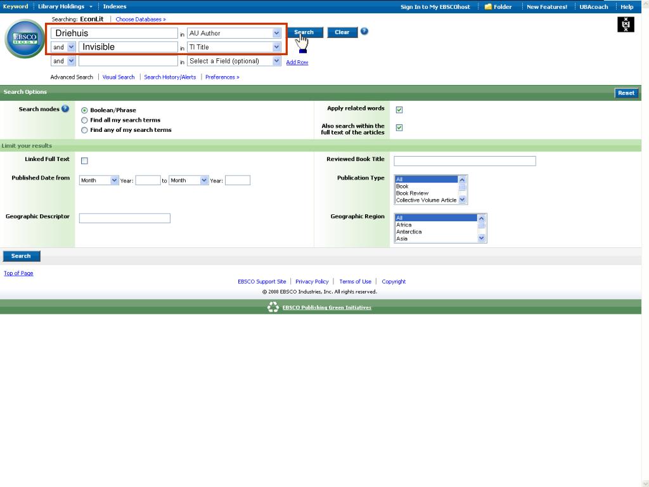
Task: Open Choose Databases link
Action: pos(140,19)
